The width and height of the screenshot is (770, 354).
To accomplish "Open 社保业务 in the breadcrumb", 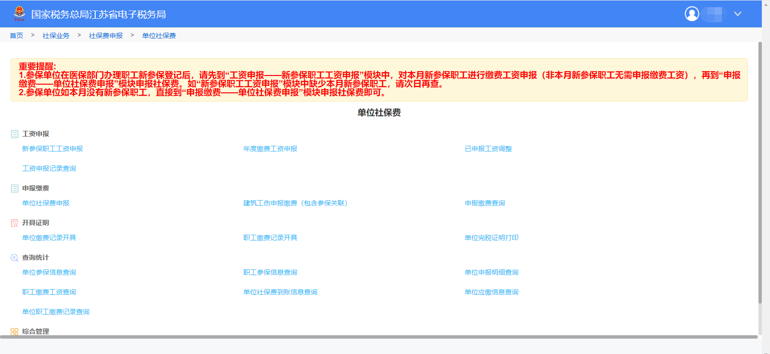I will 56,36.
